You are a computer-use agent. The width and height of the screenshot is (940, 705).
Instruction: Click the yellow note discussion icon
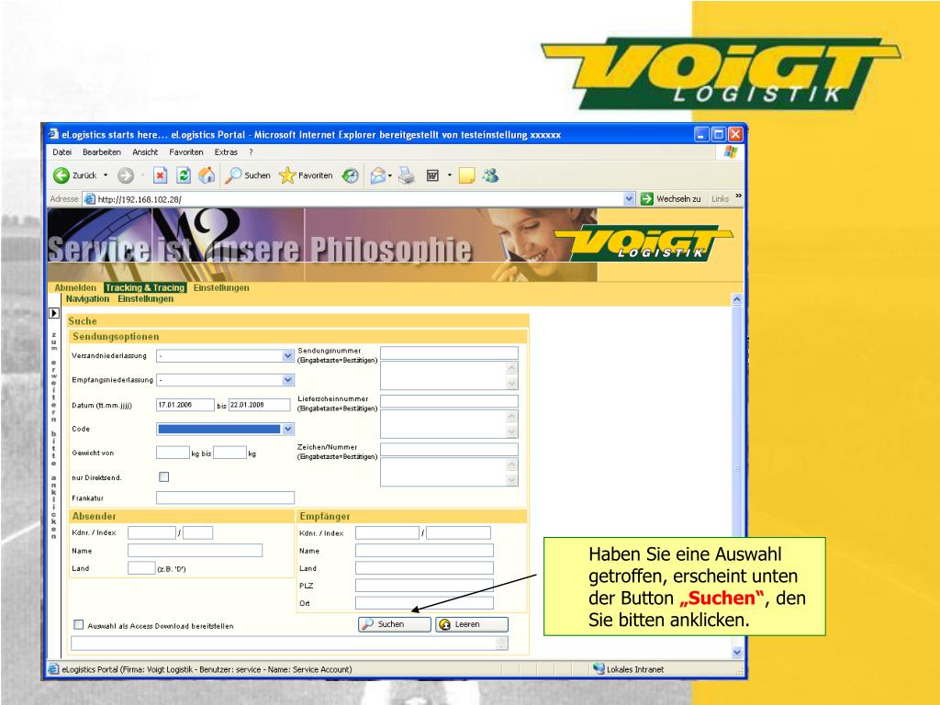coord(466,175)
